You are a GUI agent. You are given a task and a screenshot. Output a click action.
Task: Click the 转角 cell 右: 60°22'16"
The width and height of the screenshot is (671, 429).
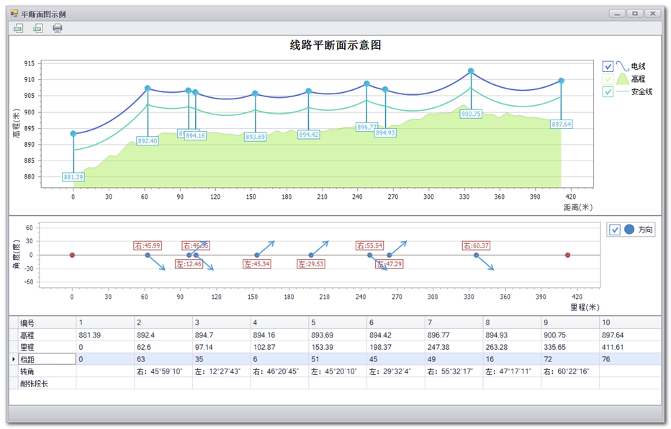pyautogui.click(x=570, y=371)
